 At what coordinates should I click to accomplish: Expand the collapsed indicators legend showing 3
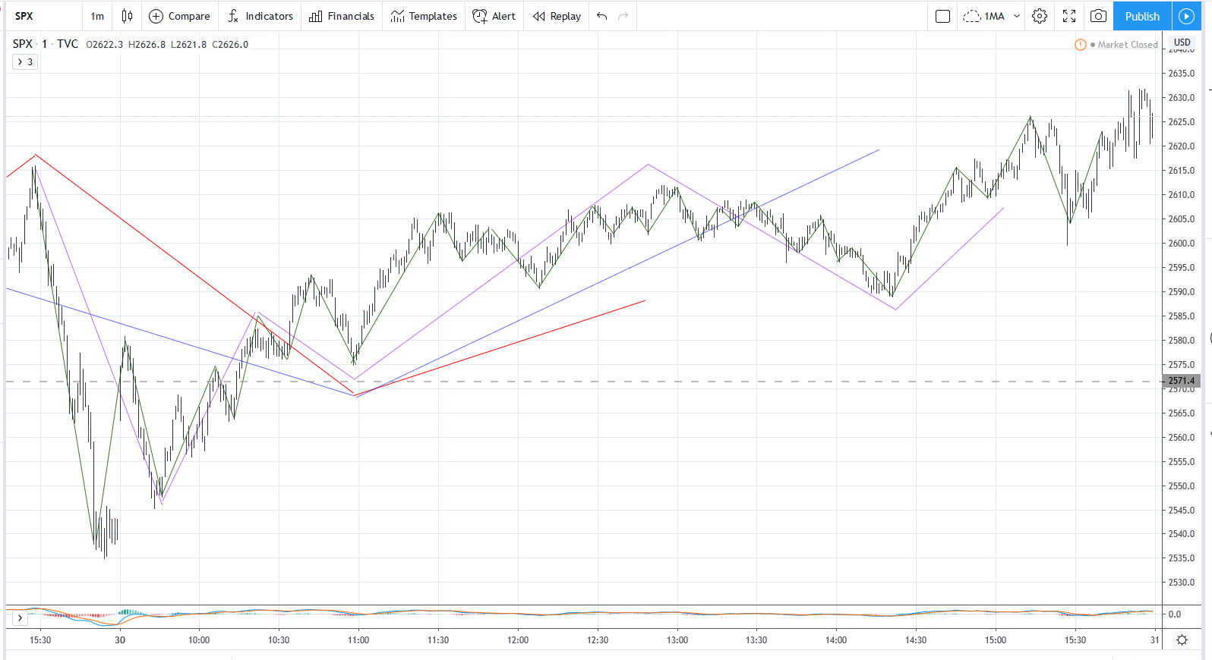coord(25,62)
